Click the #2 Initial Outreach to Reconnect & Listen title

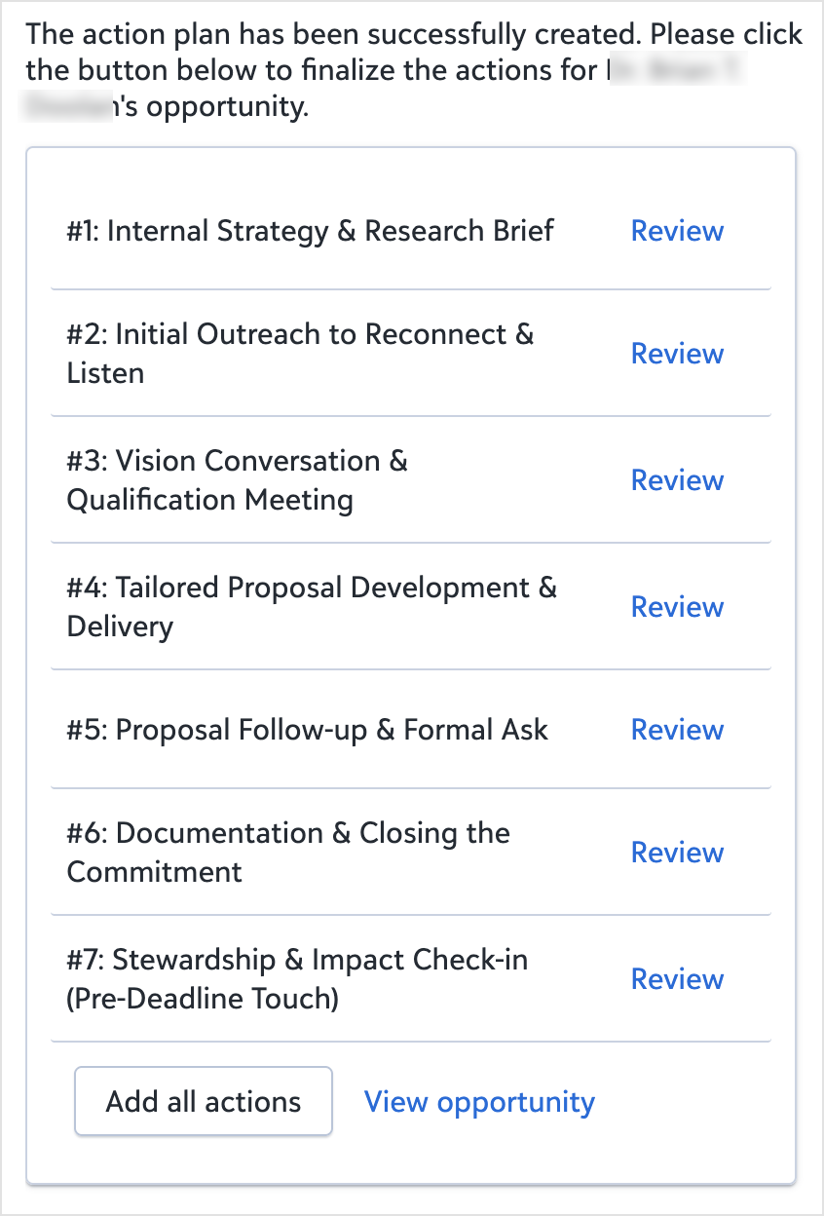[300, 354]
